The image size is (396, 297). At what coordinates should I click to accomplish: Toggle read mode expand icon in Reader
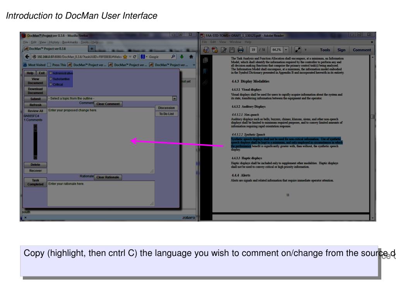[298, 50]
